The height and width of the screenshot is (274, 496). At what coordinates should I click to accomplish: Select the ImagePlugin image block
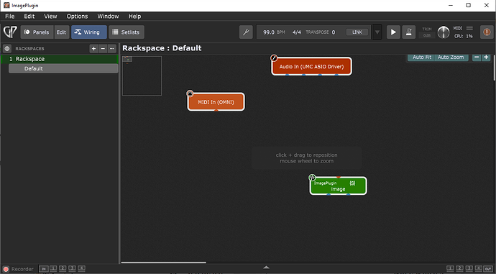(338, 186)
